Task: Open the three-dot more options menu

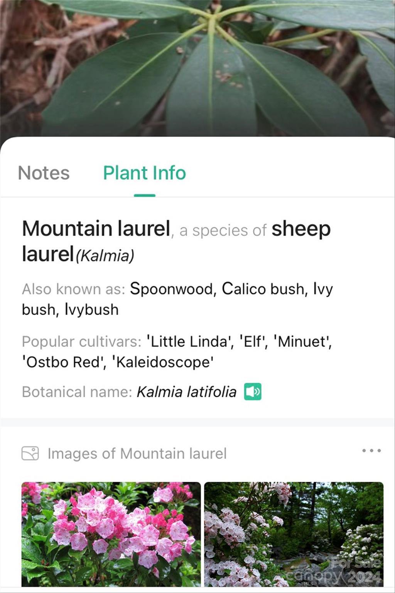Action: [x=371, y=451]
